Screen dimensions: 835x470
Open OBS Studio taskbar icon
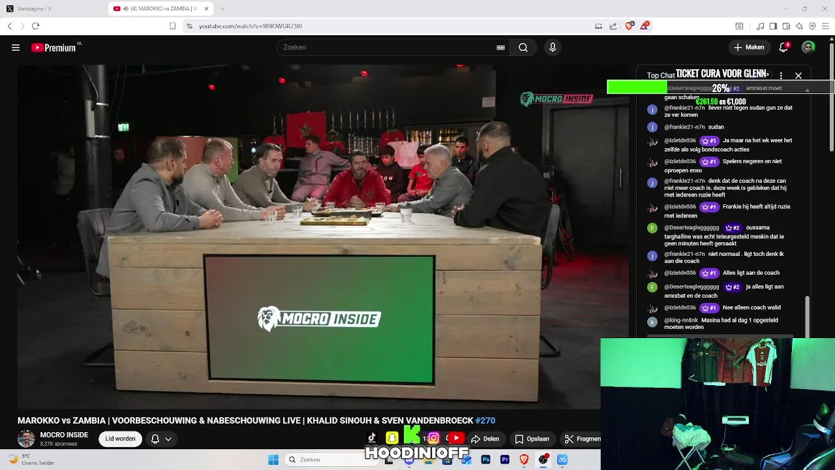click(543, 460)
